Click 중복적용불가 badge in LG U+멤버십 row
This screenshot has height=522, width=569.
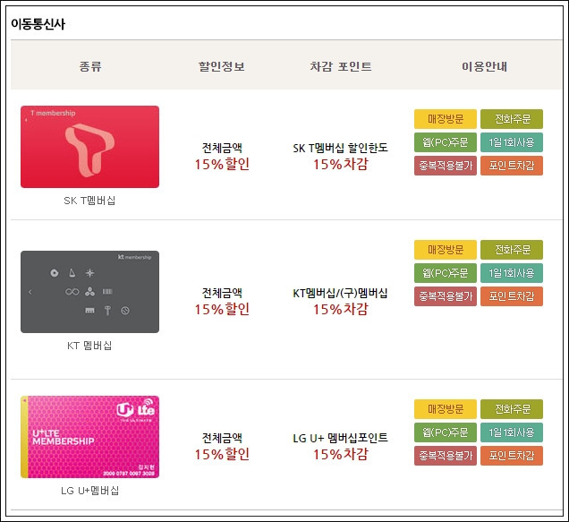(446, 456)
